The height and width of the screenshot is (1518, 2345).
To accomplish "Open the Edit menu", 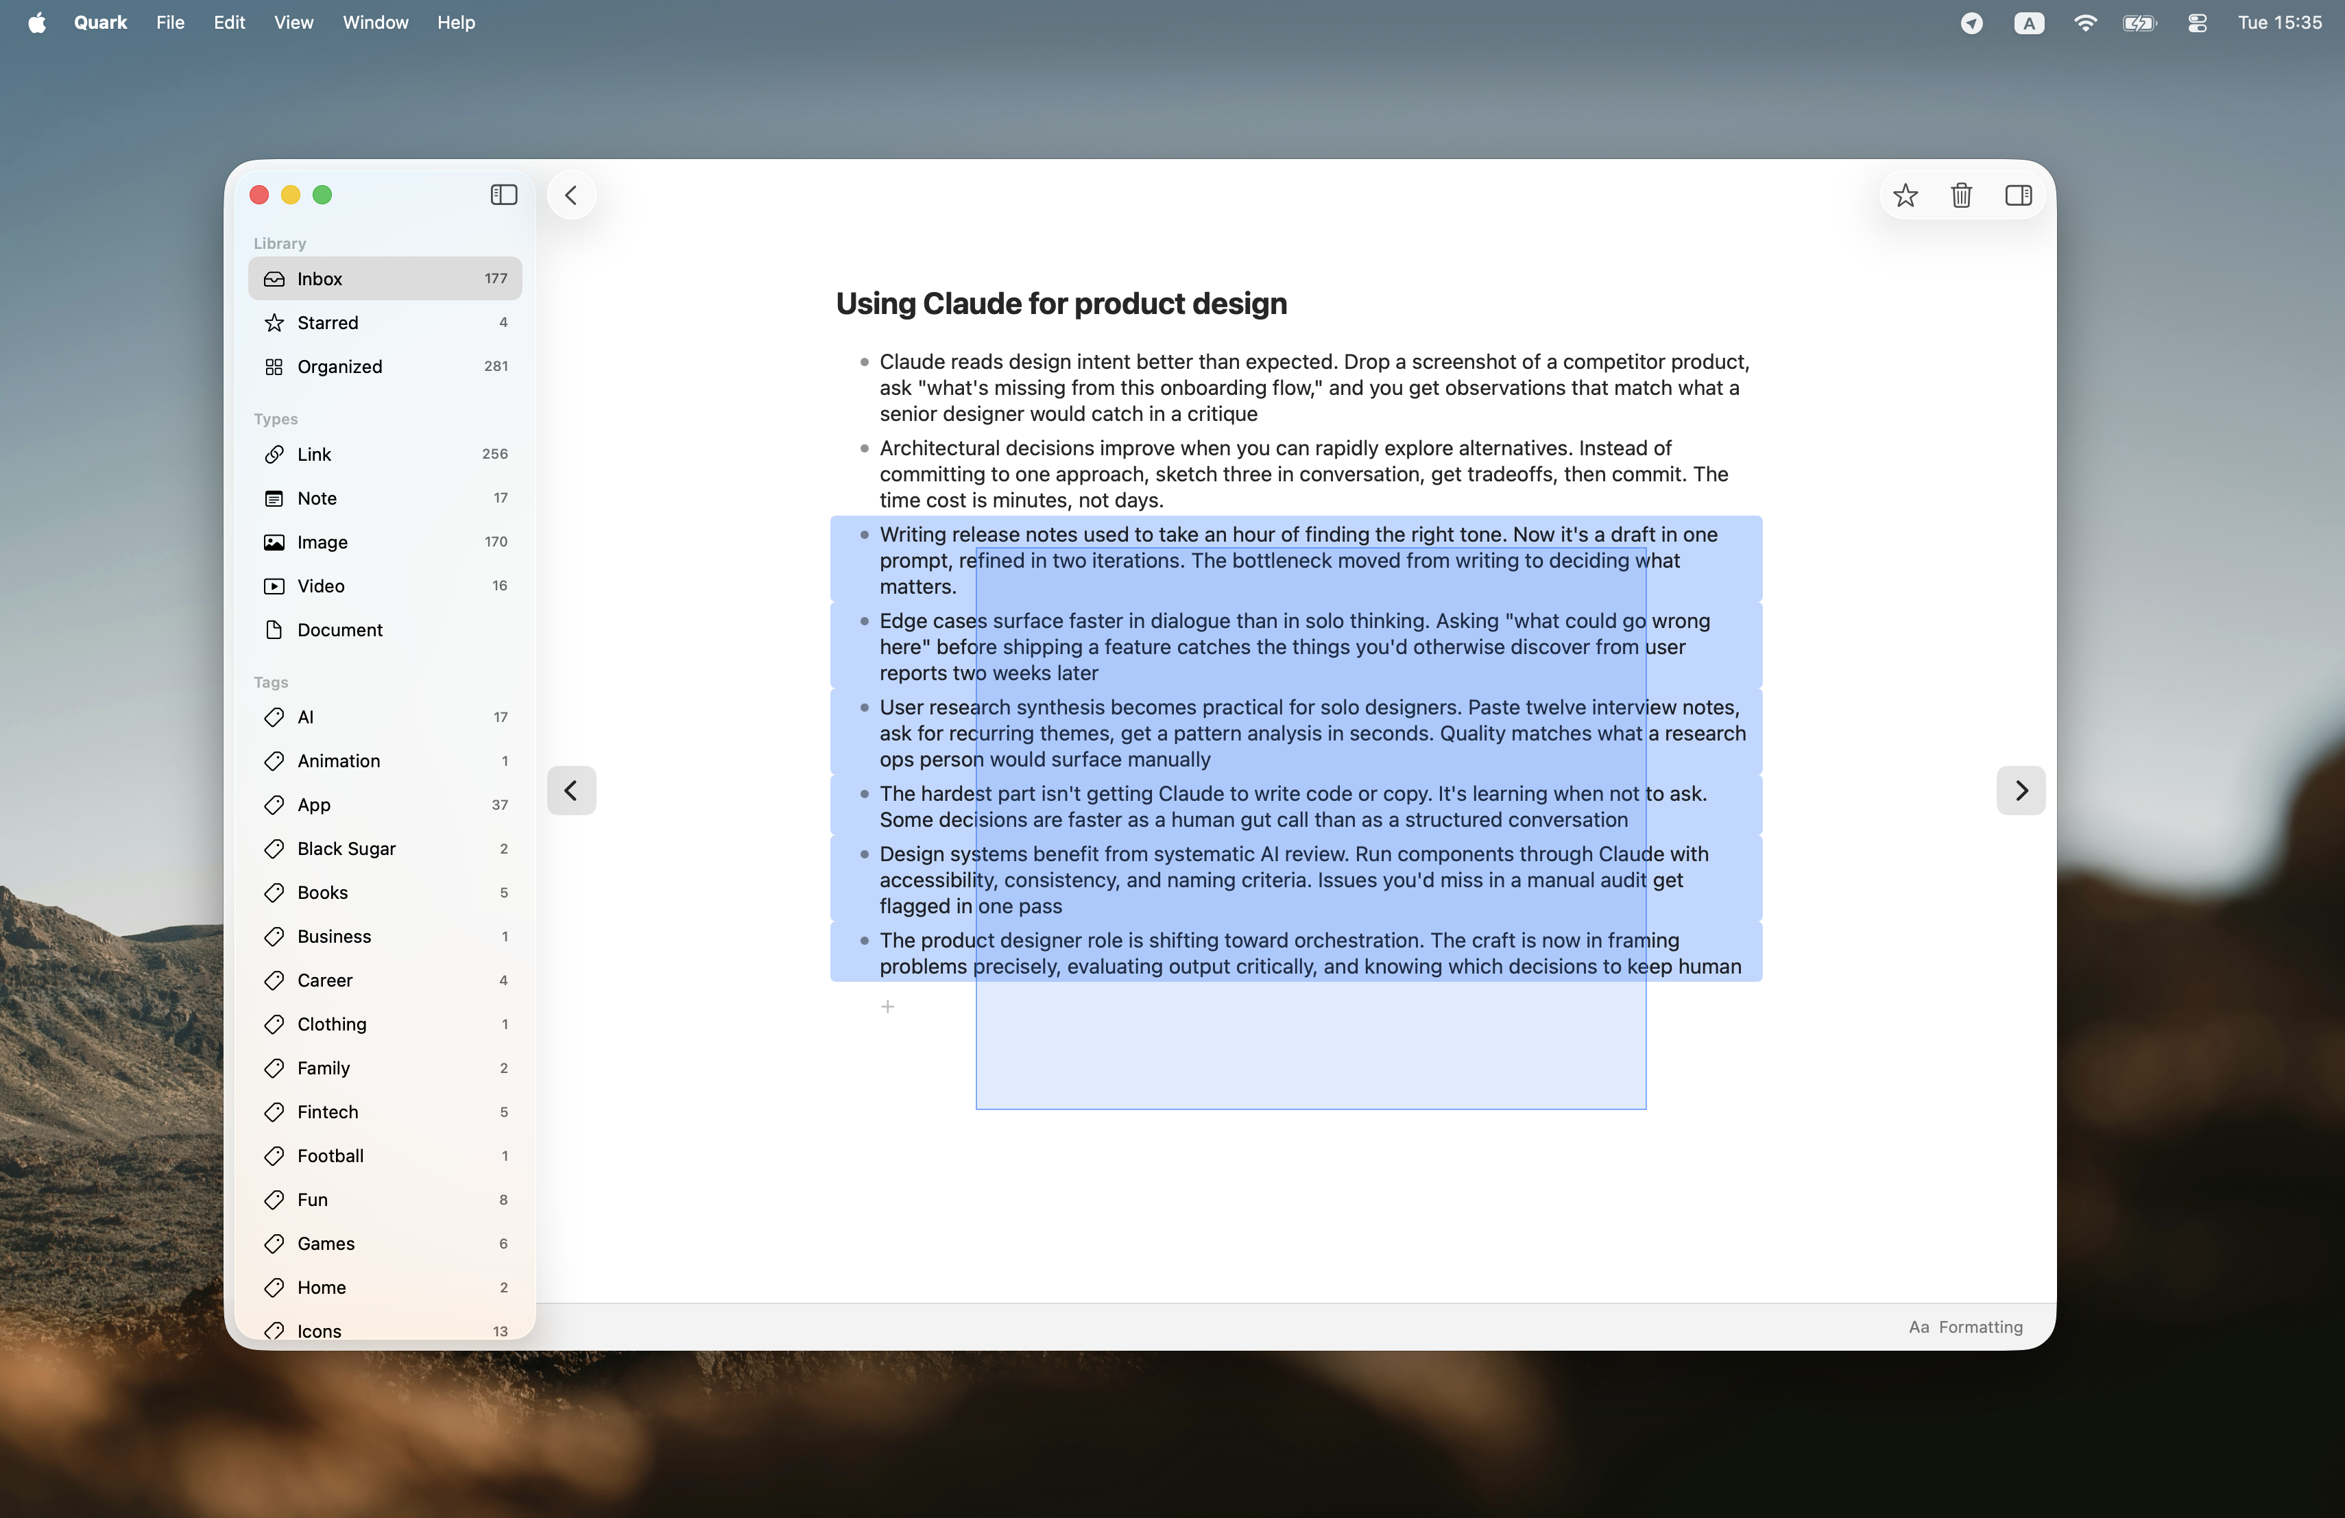I will [x=228, y=22].
